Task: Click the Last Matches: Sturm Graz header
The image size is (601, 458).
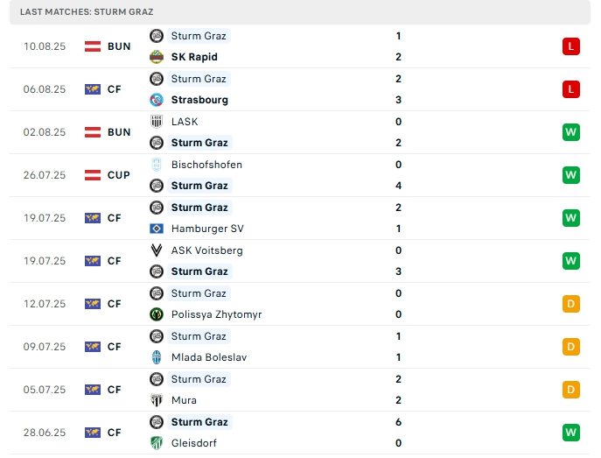Action: click(87, 12)
